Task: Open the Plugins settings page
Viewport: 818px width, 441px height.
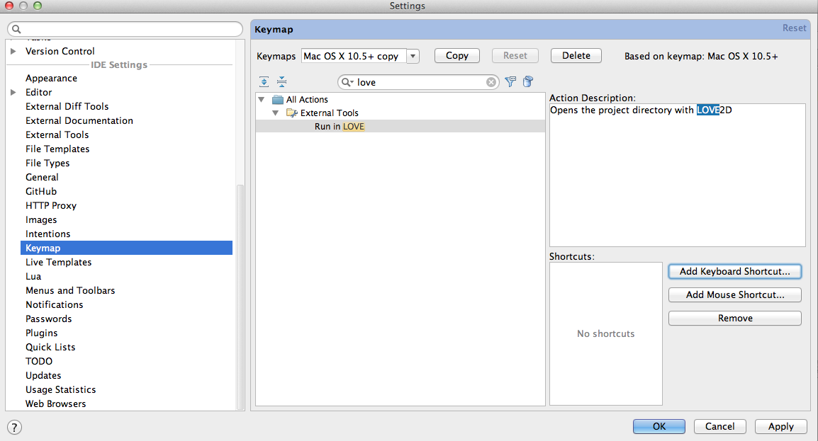Action: coord(41,333)
